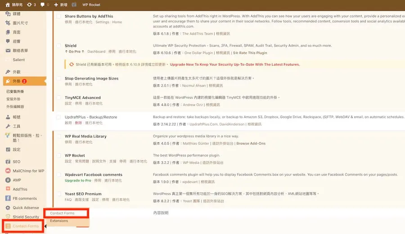Click the 外掛 plugins plug icon
Viewport: 405px width, 234px height.
[8, 81]
